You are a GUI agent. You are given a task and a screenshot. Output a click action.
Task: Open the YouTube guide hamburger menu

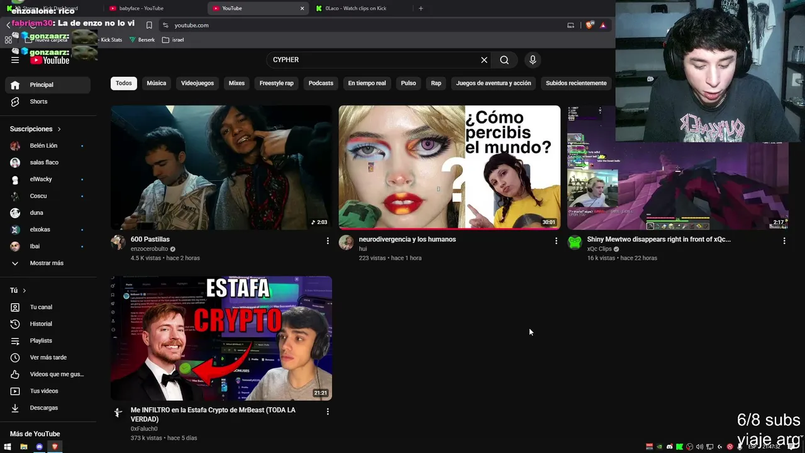[x=15, y=60]
